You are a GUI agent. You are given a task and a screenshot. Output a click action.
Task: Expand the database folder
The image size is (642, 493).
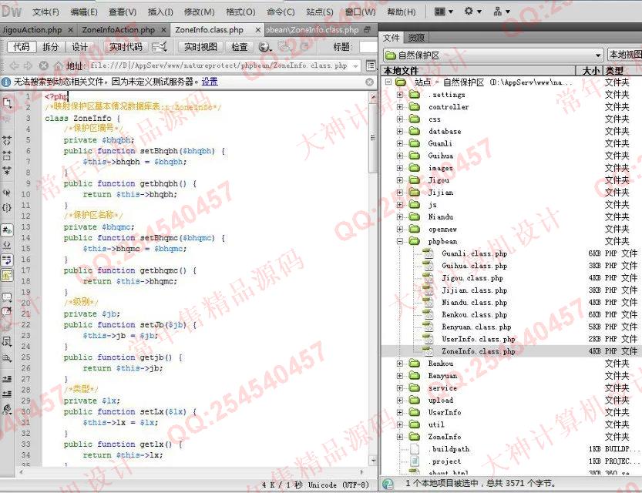400,131
